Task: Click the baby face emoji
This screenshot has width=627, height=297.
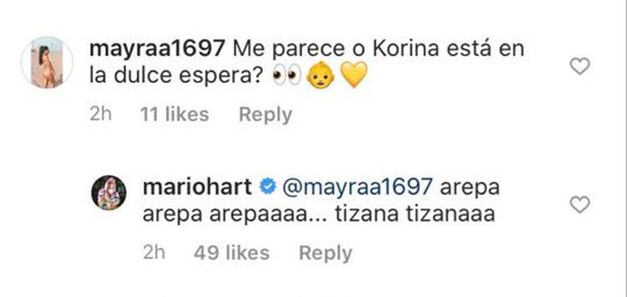Action: [x=321, y=76]
